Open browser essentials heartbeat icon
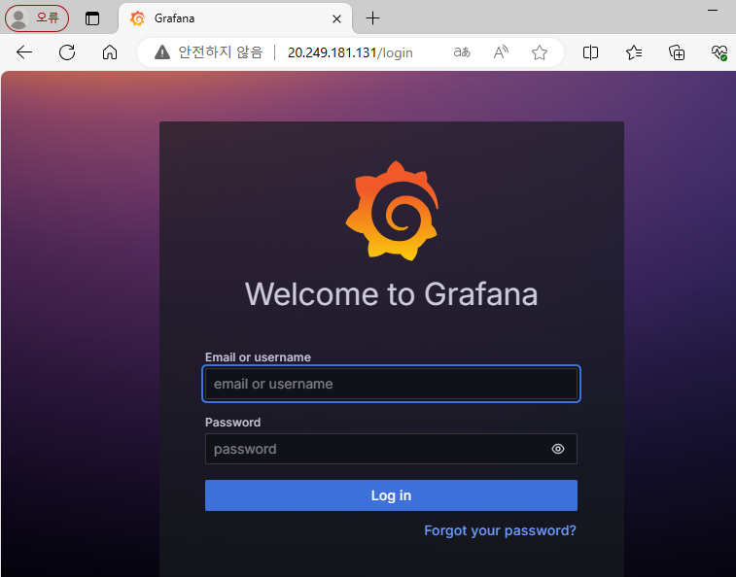736x577 pixels. click(719, 52)
